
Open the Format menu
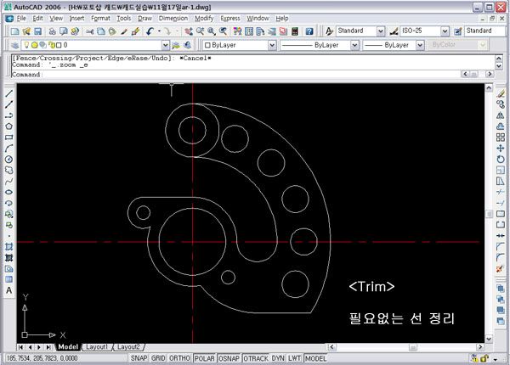tap(100, 19)
